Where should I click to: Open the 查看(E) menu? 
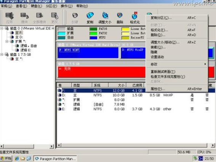pyautogui.click(x=21, y=6)
